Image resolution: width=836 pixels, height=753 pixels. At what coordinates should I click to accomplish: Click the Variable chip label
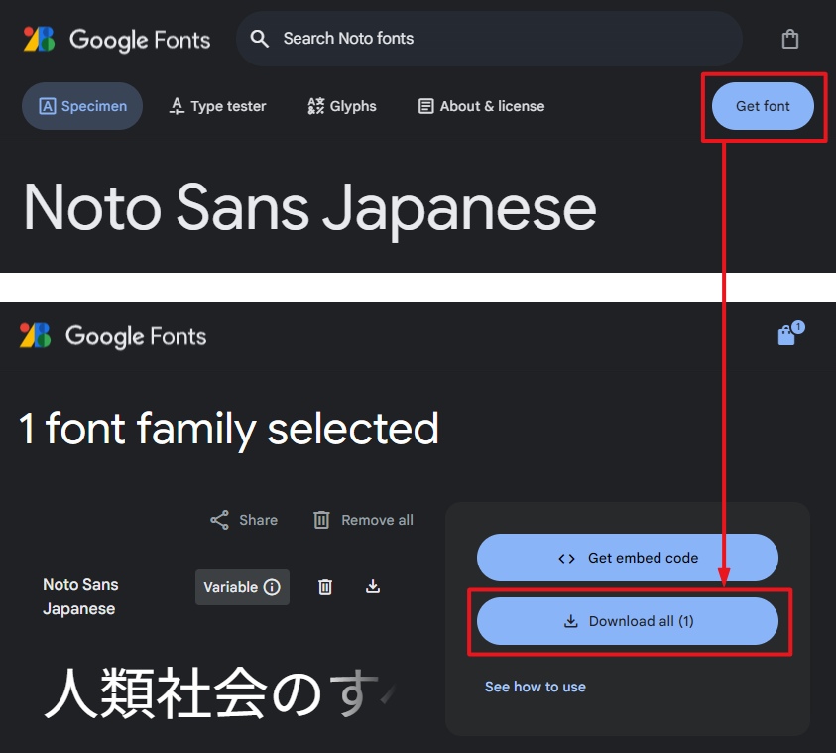(231, 587)
